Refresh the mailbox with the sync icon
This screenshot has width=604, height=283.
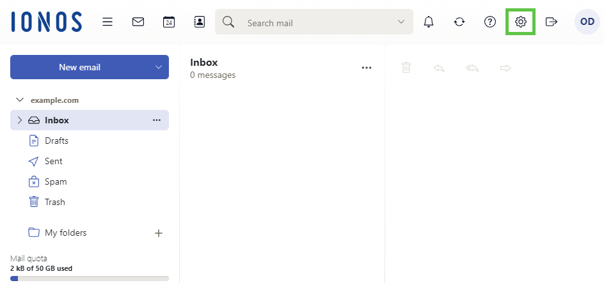point(459,22)
